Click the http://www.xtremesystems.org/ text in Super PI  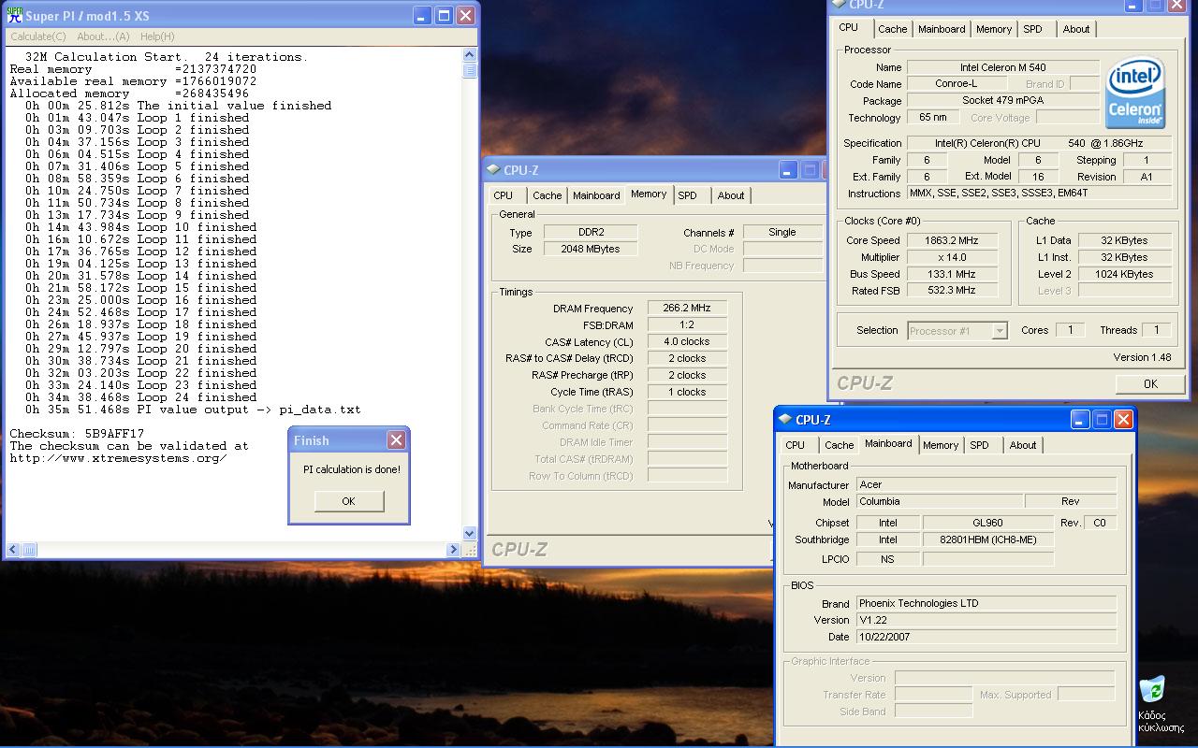click(118, 458)
